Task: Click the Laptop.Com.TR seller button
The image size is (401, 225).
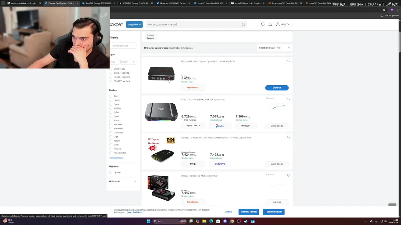Action: [193, 126]
